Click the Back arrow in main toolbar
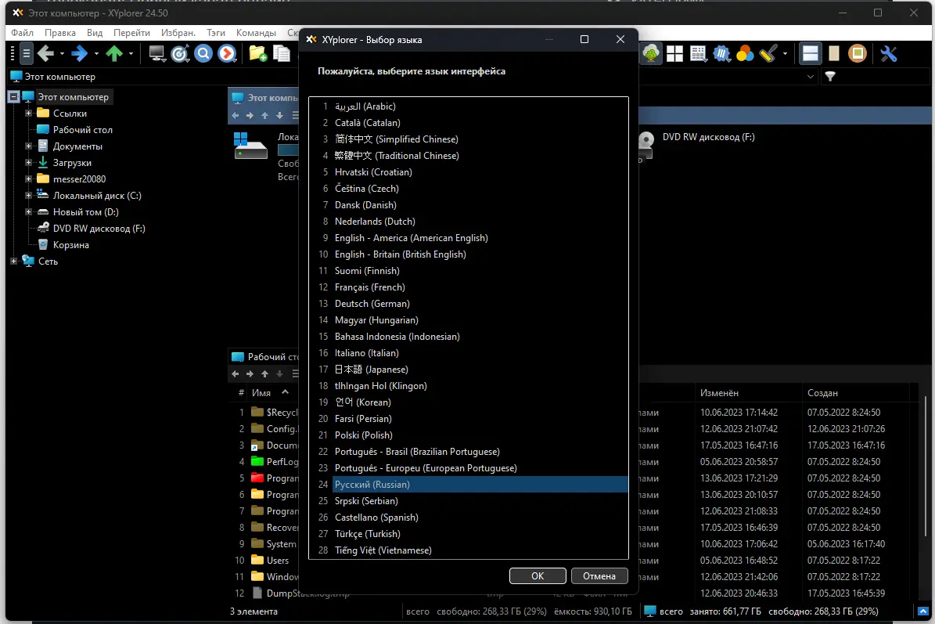Viewport: 935px width, 624px height. tap(45, 54)
